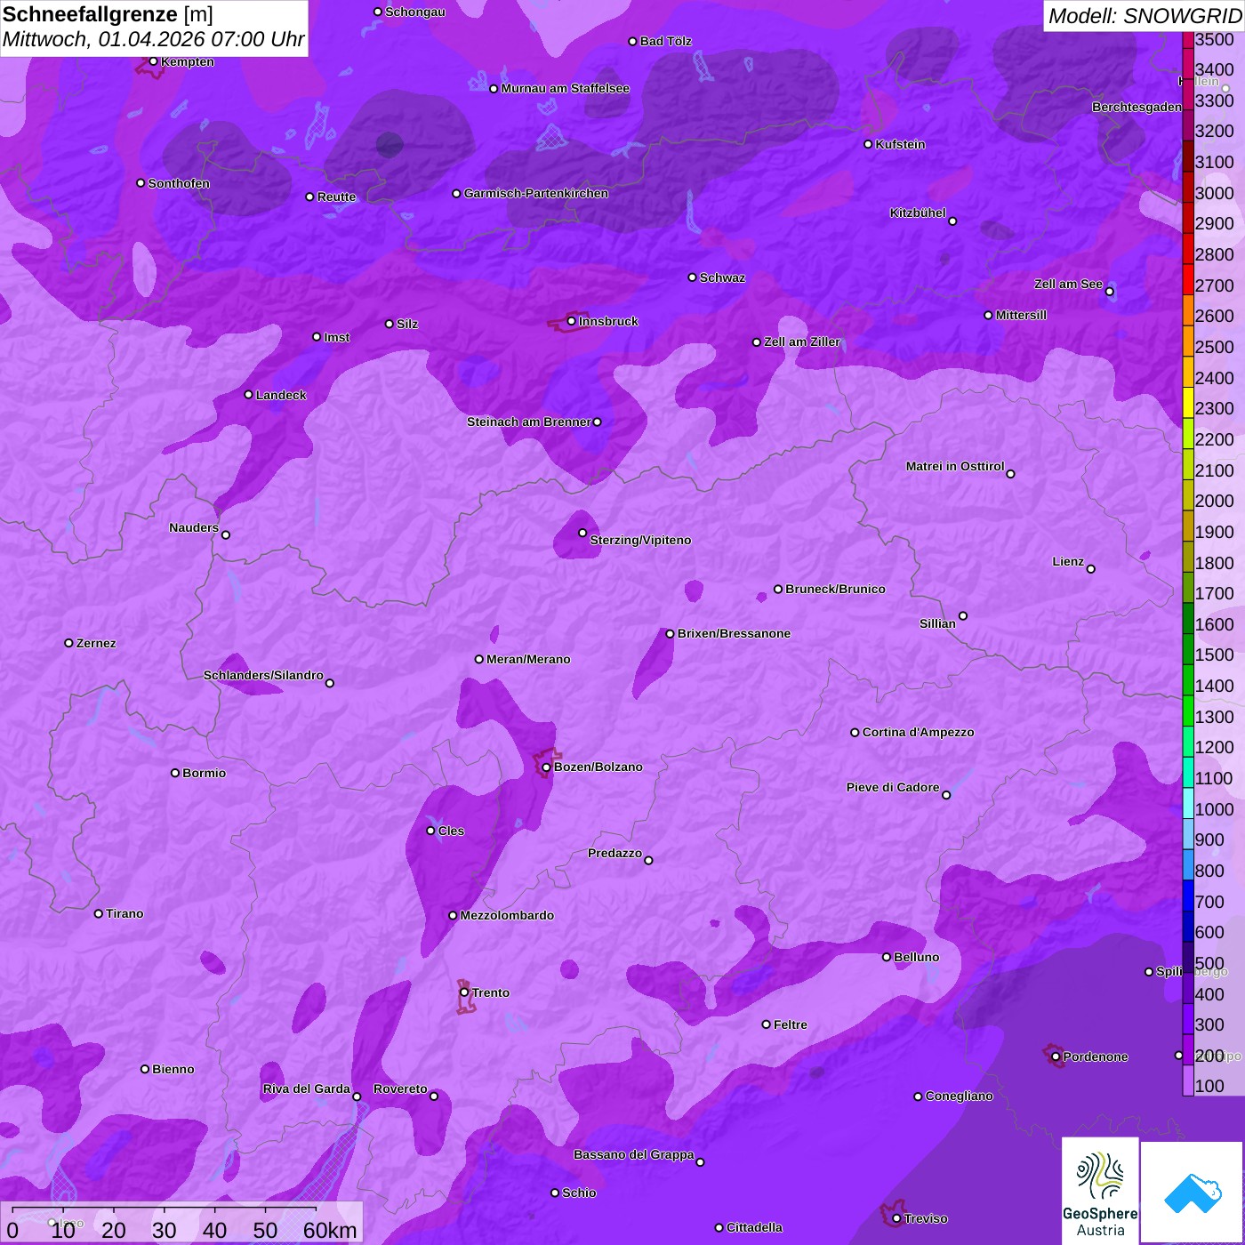Select the cyan legend swatch beside 1000
The width and height of the screenshot is (1245, 1245).
pyautogui.click(x=1187, y=803)
